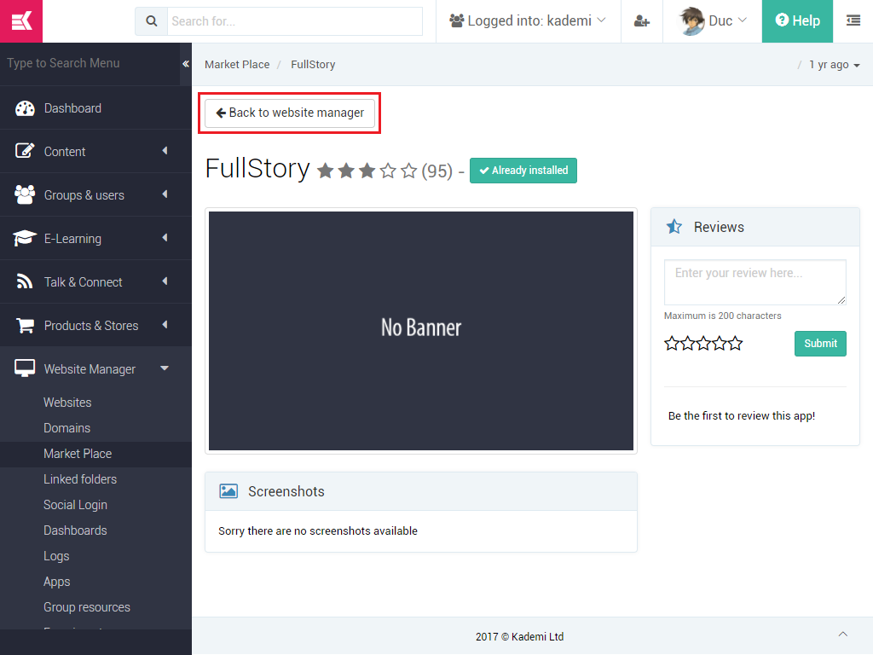Click the '2017 © Kademi Ltd' footer text
873x655 pixels.
(x=519, y=636)
